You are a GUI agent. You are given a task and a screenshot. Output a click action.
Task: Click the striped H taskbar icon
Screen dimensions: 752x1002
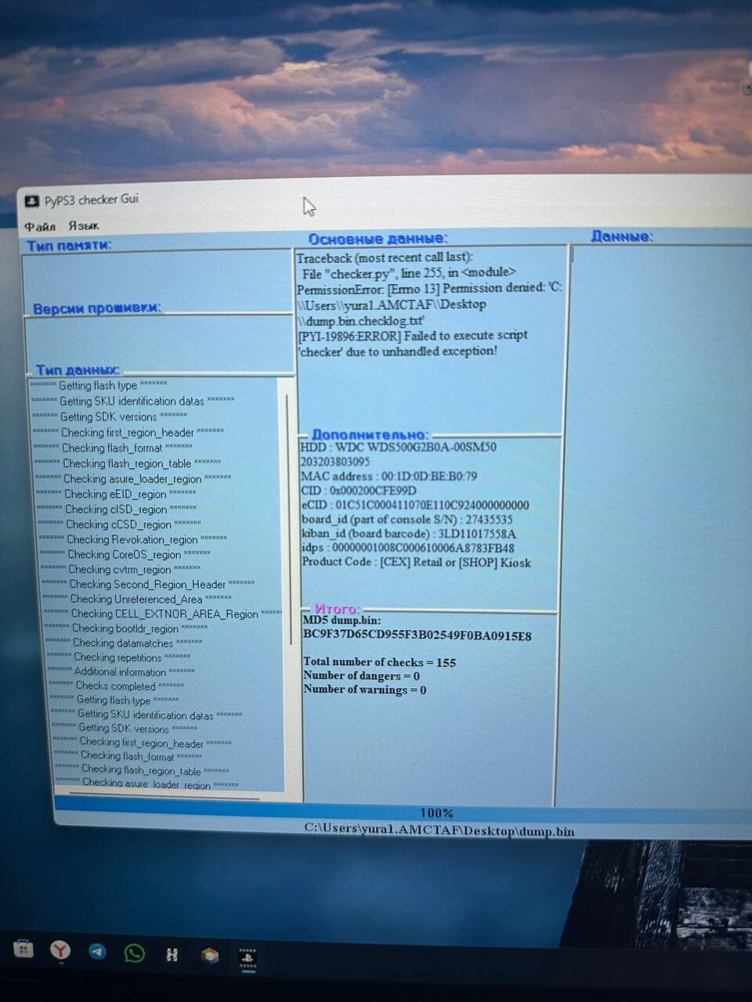pos(172,954)
